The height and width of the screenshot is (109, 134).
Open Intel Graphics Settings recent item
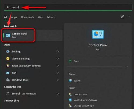[85, 100]
